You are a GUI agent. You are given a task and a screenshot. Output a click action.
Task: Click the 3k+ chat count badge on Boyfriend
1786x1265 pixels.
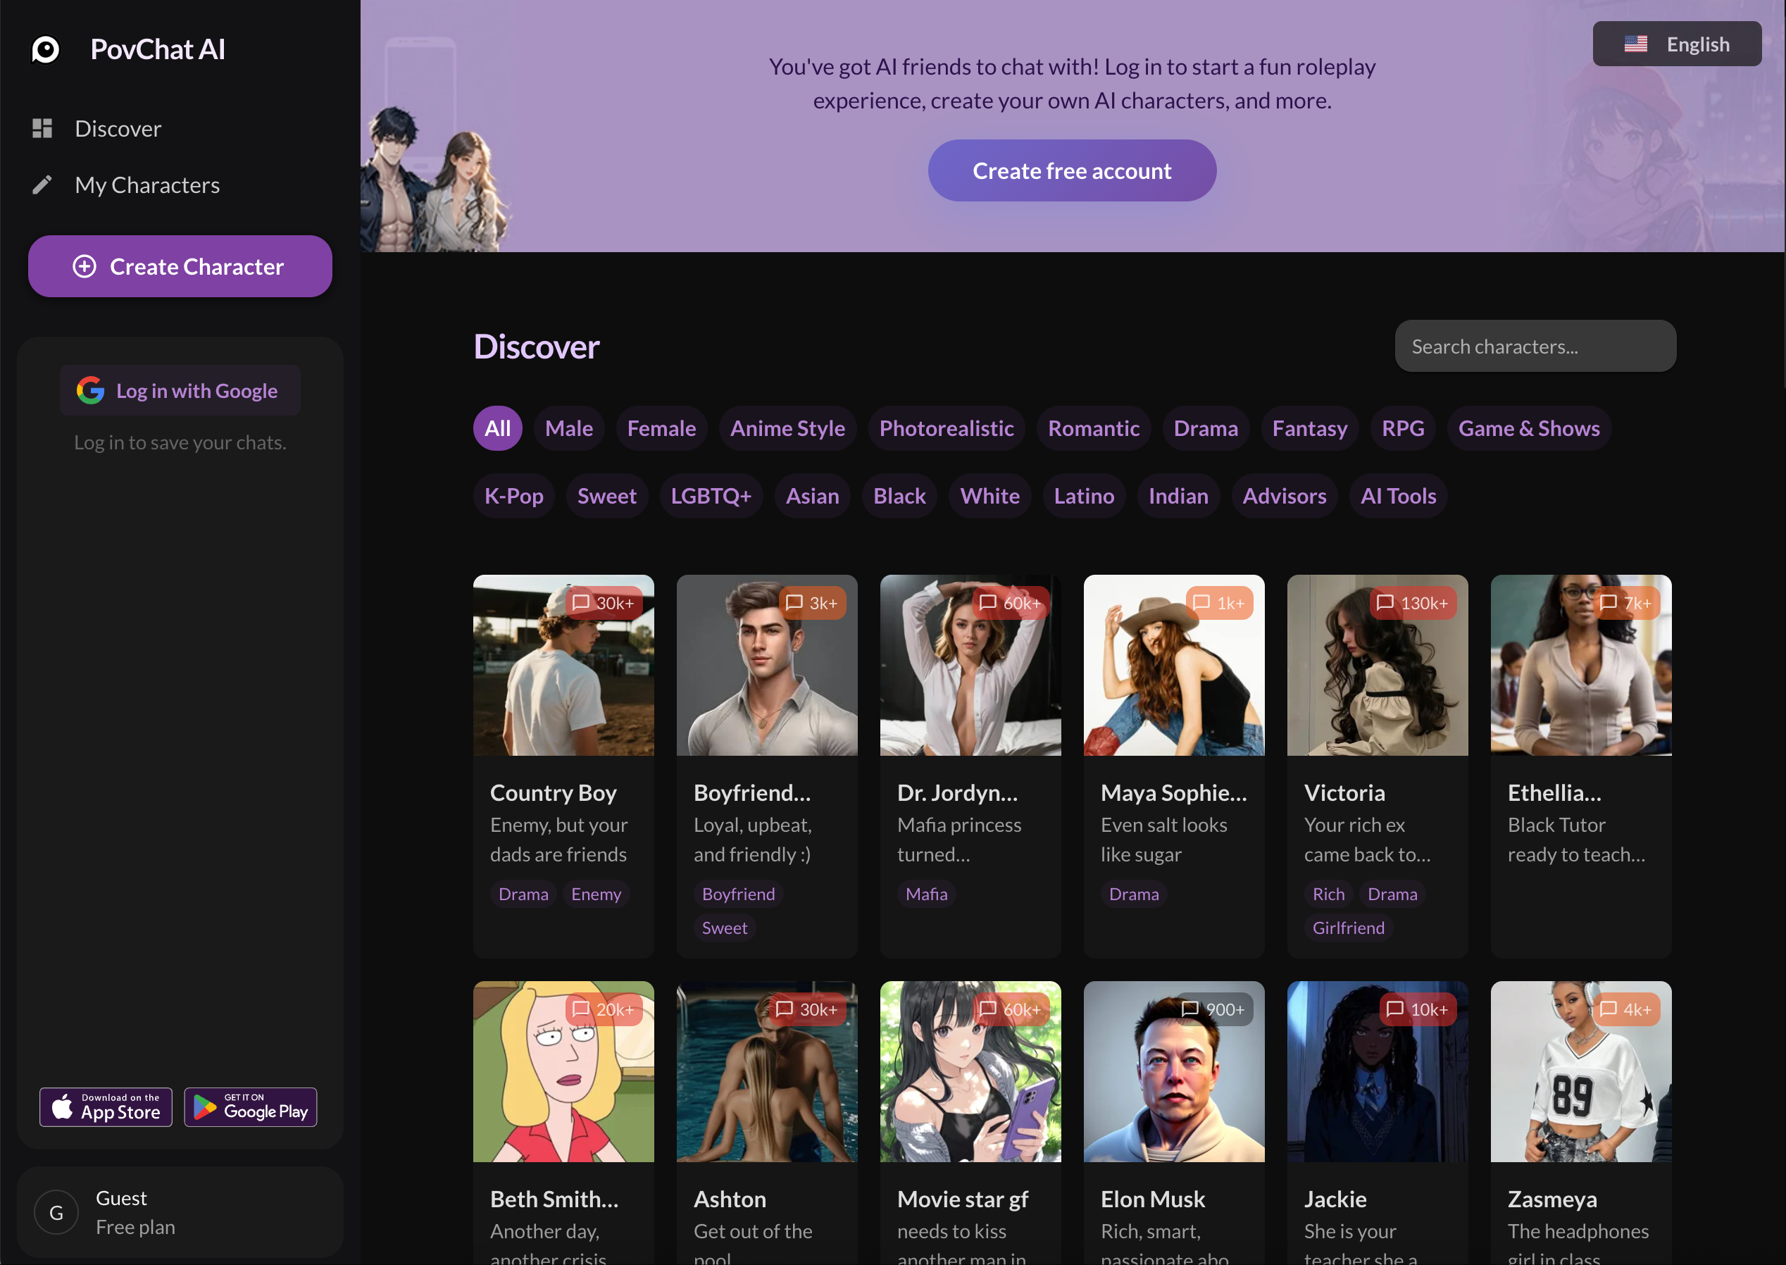[x=813, y=603]
